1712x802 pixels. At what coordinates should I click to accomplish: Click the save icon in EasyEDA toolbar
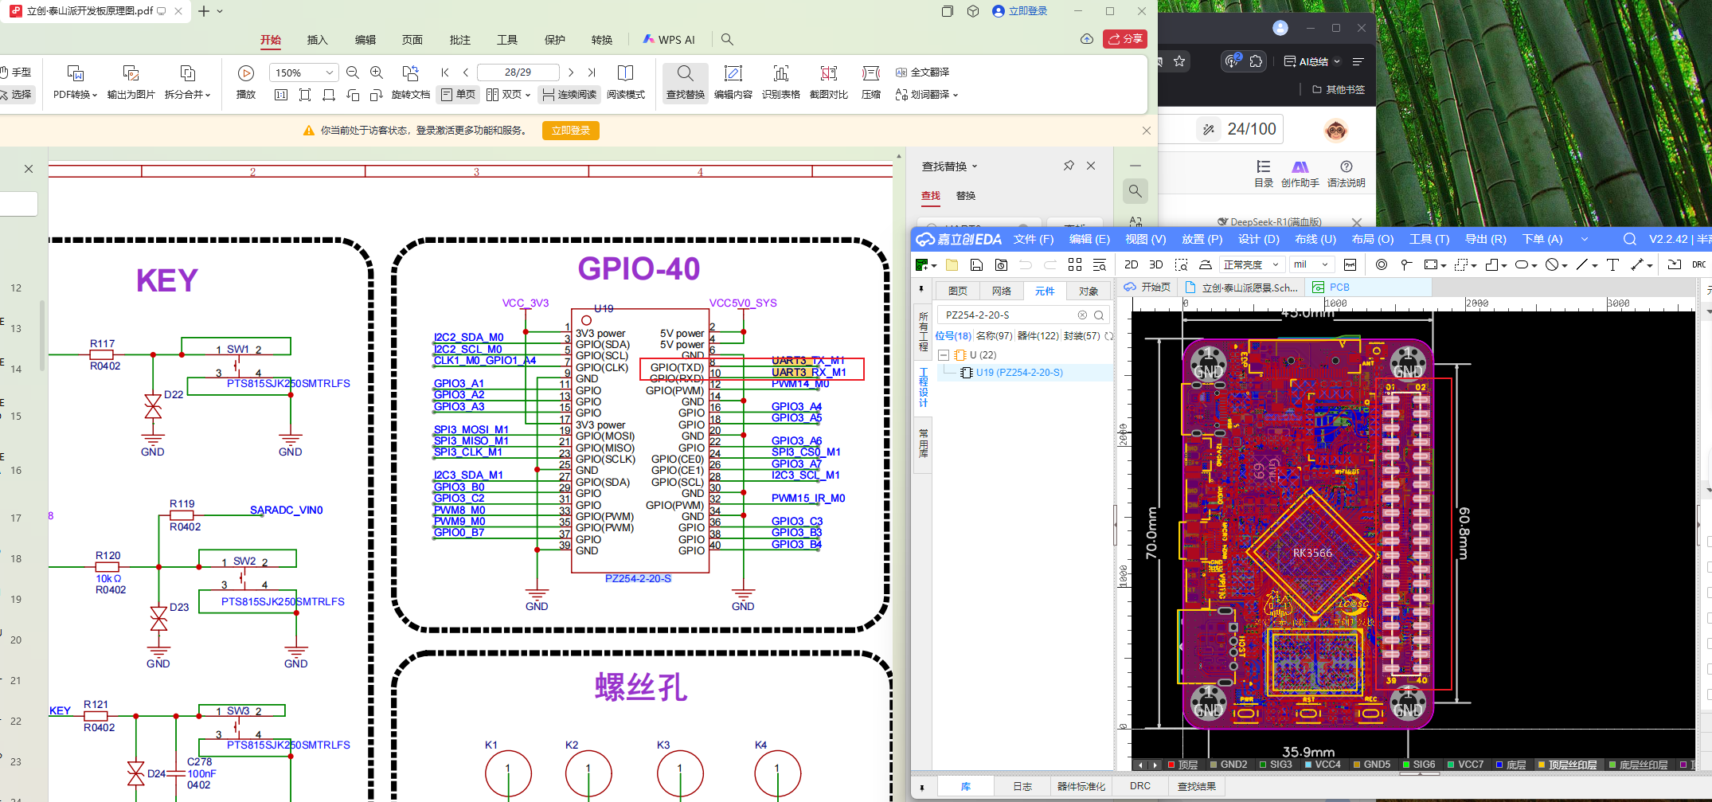[976, 264]
